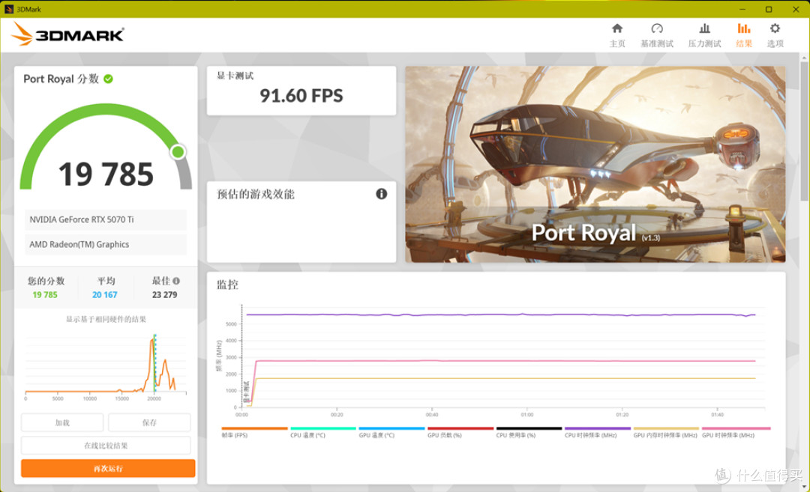Toggle the GPU 负载 (%) red legend
Viewport: 810px width, 492px height.
(x=460, y=432)
